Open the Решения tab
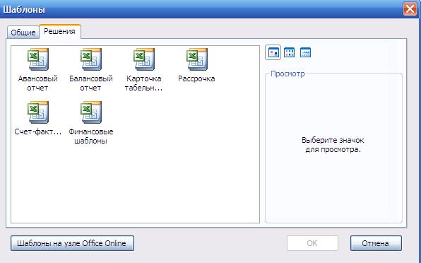 [59, 31]
